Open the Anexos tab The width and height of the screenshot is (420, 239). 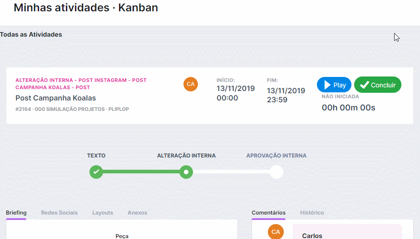[x=137, y=213]
